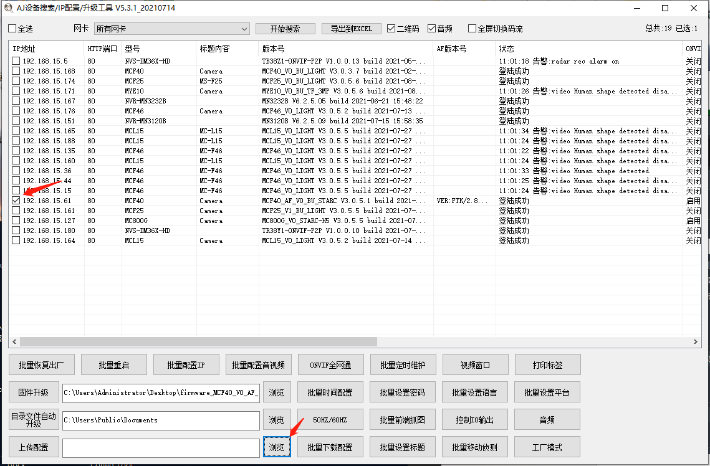The width and height of the screenshot is (710, 466).
Task: Click 固件升级 firmware upgrade button
Action: [34, 392]
